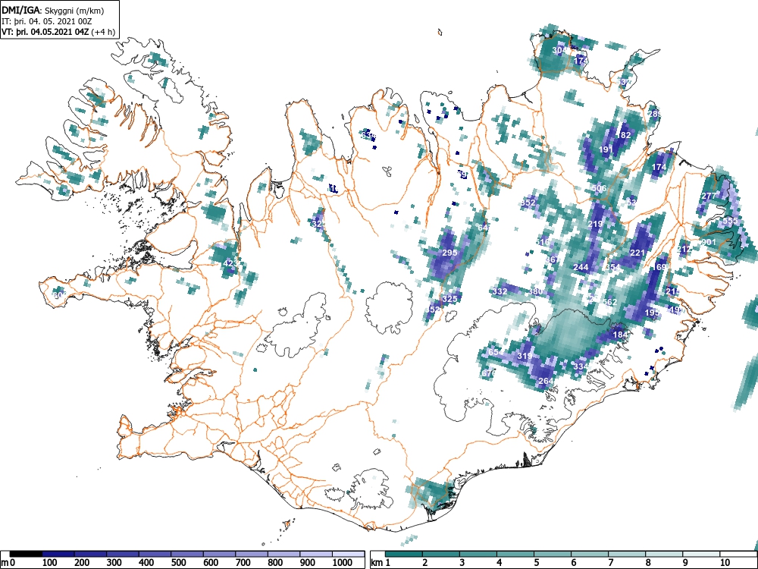Select the '10' label on the kilometer scale

click(725, 563)
